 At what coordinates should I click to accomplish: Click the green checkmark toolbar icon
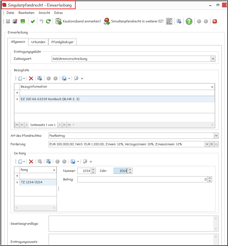(33, 21)
